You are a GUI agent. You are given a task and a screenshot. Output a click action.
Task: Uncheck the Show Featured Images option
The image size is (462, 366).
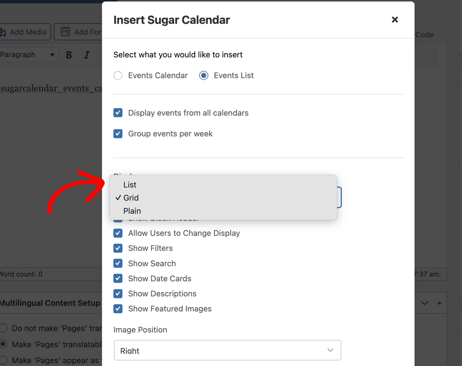[118, 309]
